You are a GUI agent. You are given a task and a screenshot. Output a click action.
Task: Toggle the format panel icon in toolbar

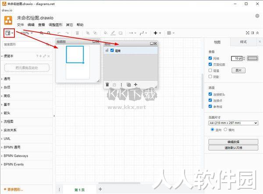pyautogui.click(x=252, y=33)
